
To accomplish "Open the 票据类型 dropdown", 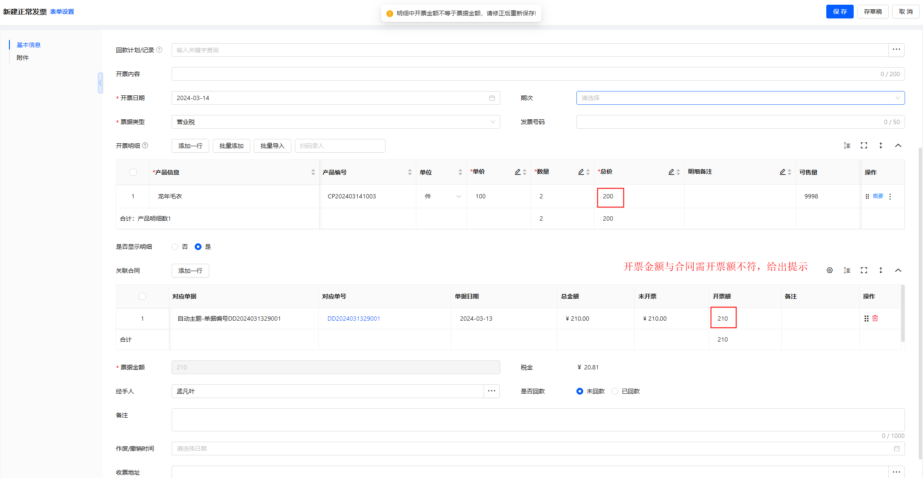I will point(335,122).
